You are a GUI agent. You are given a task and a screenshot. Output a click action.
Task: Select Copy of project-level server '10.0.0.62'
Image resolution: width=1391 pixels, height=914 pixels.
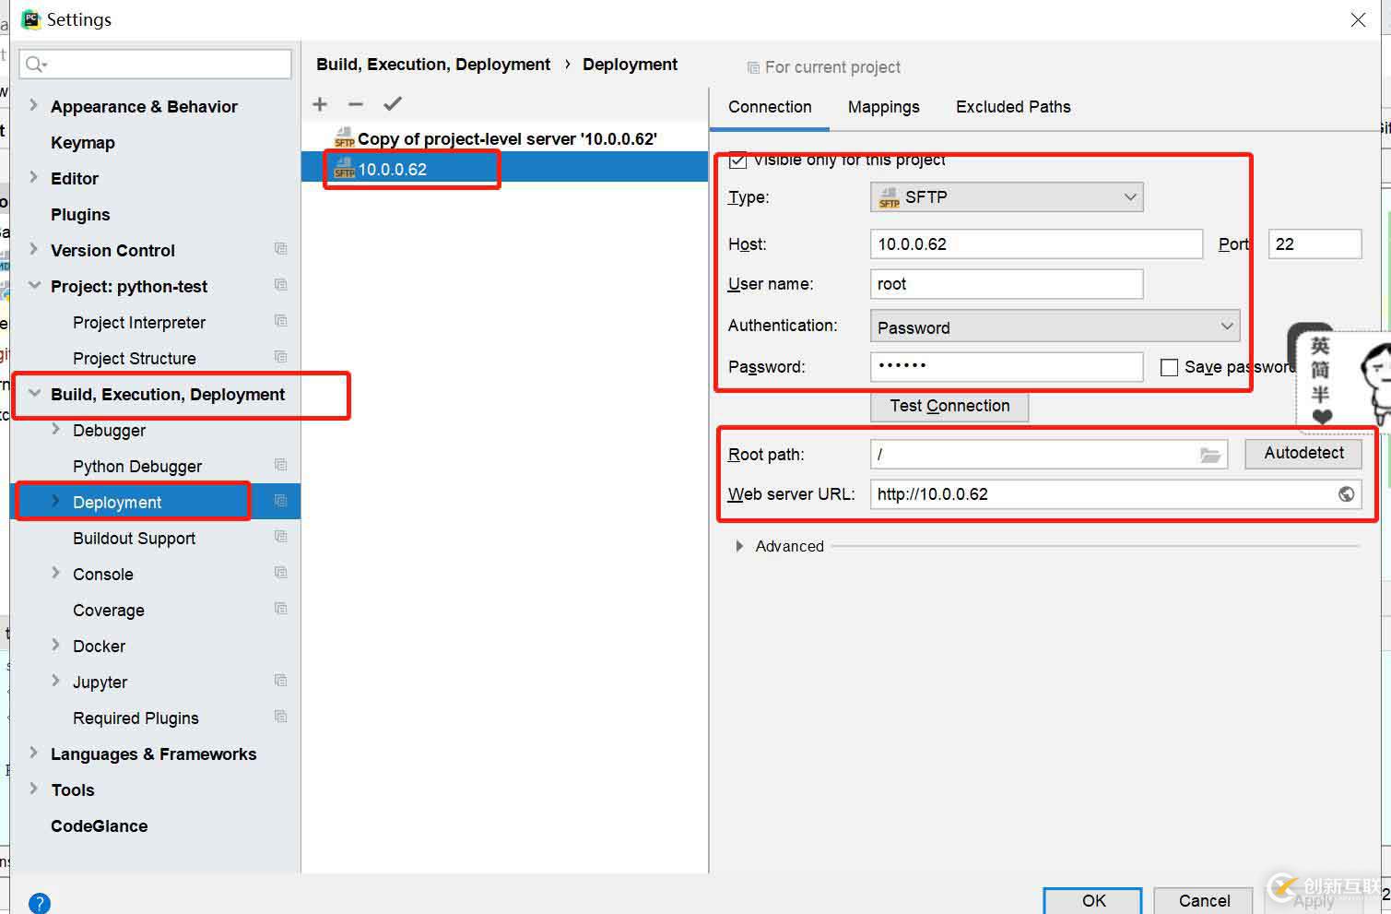pos(504,138)
